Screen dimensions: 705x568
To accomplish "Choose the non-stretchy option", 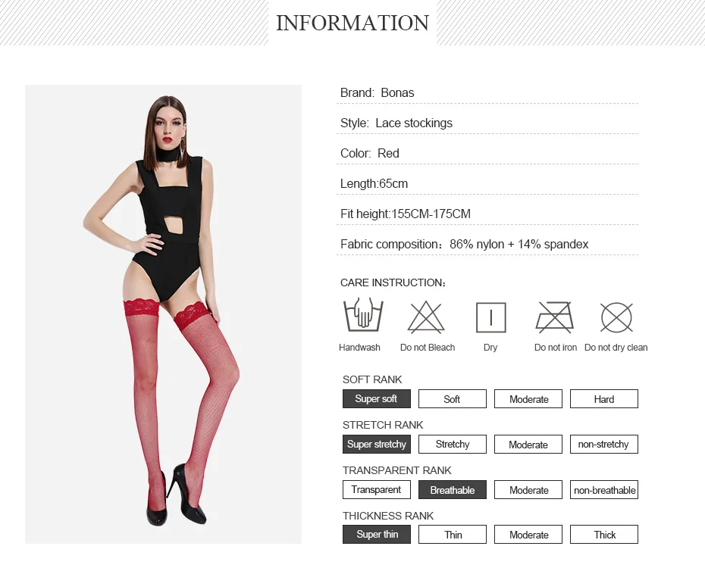I will [x=604, y=444].
